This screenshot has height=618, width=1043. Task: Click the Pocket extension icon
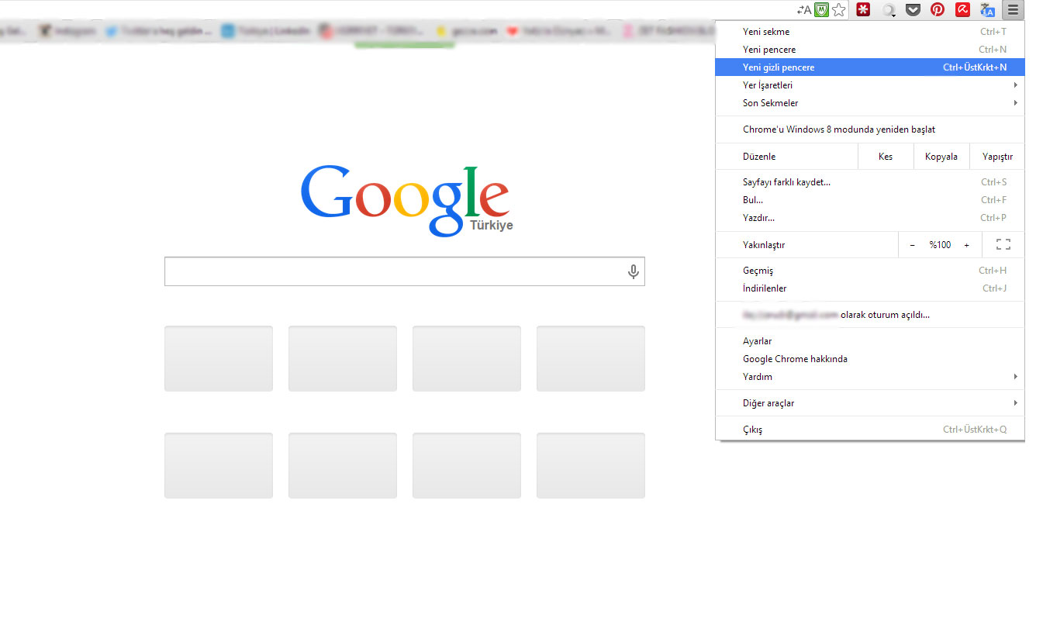[x=913, y=10]
